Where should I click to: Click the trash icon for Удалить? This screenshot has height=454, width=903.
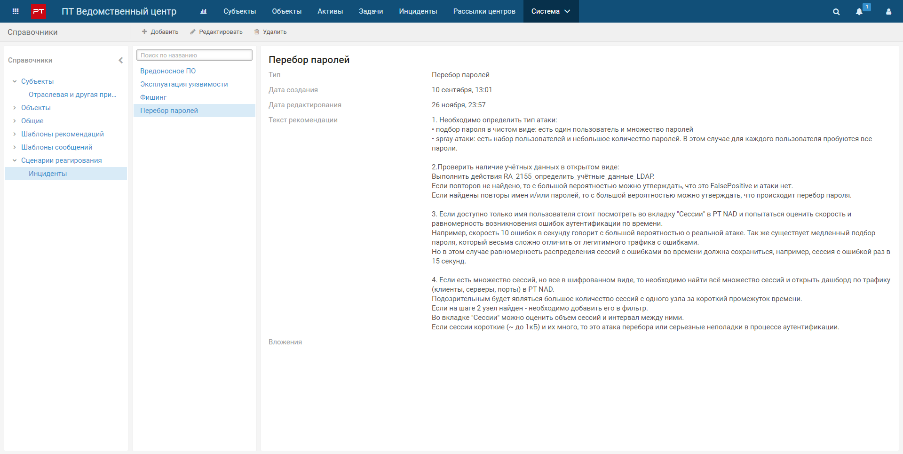[x=257, y=32]
